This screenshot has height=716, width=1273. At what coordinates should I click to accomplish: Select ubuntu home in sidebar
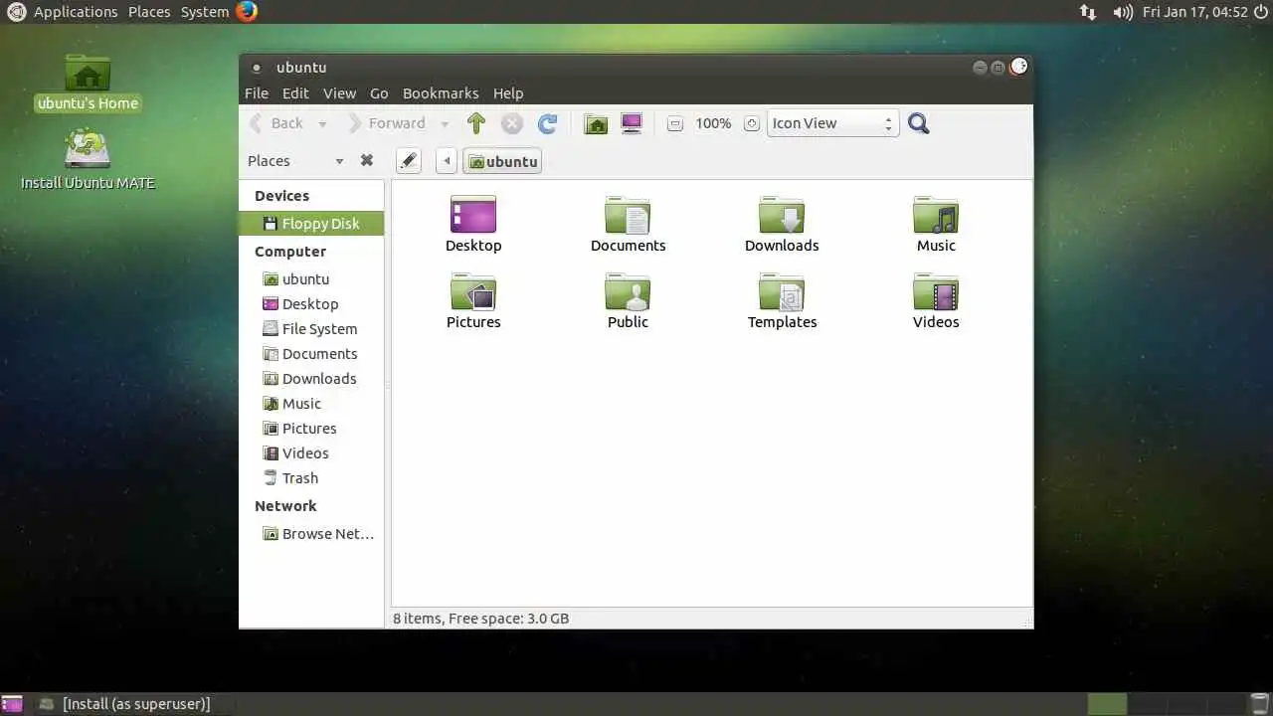click(311, 279)
